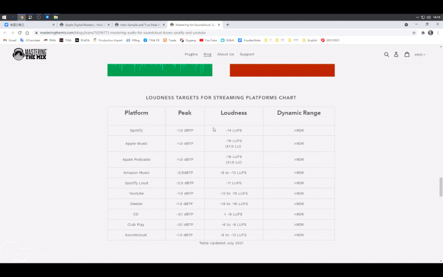
Task: Open the Gmail bookmark
Action: click(10, 41)
